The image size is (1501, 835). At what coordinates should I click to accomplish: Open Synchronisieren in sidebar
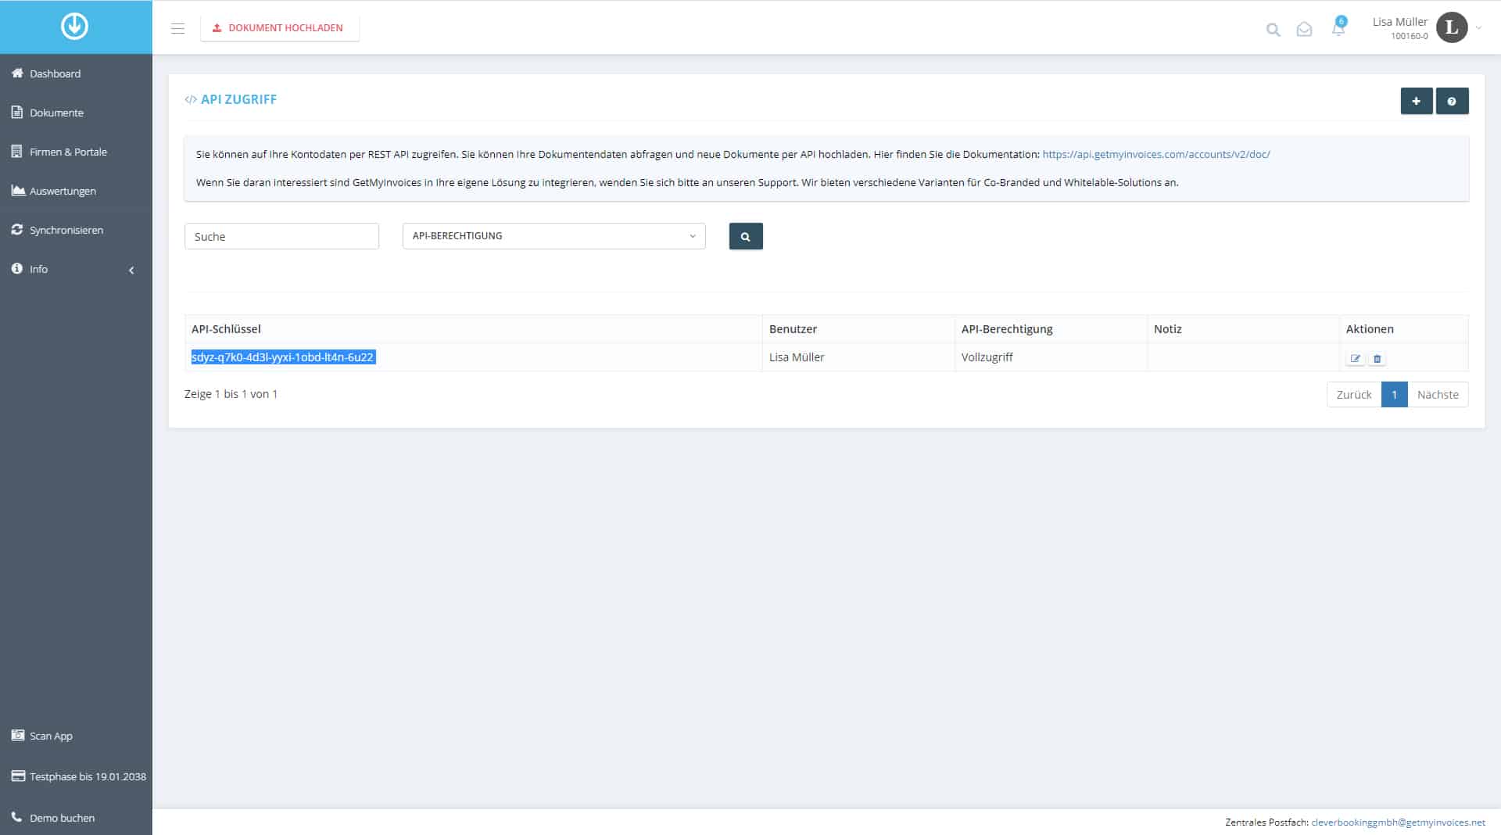(76, 230)
